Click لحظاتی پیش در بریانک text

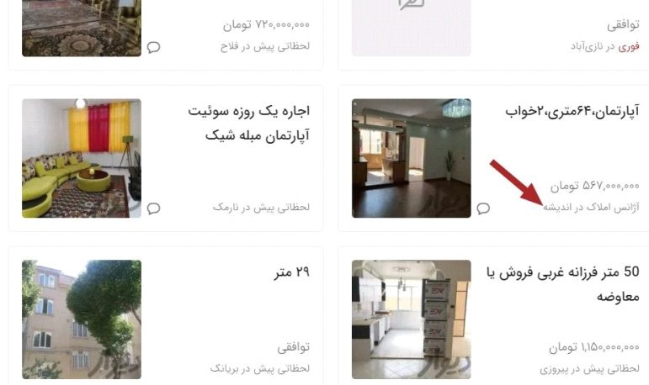coord(260,368)
